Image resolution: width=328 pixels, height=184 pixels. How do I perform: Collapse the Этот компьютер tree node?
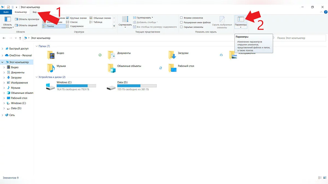click(2, 62)
